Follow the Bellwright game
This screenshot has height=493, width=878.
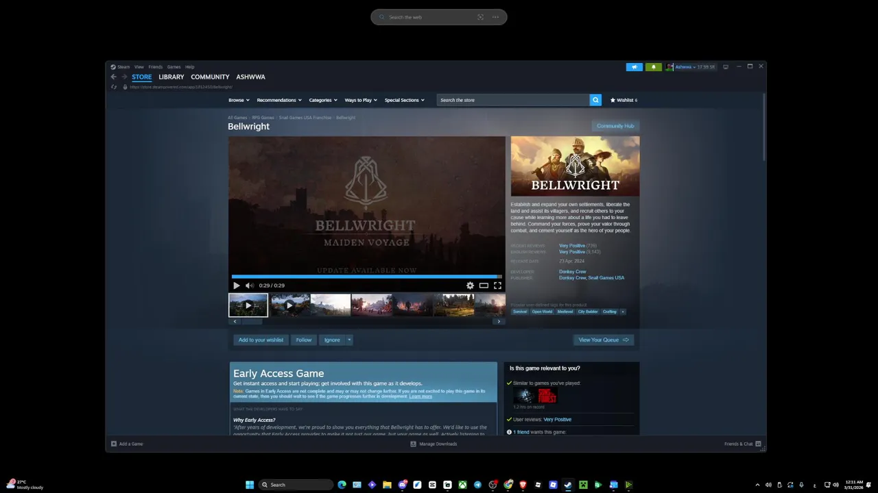click(304, 340)
